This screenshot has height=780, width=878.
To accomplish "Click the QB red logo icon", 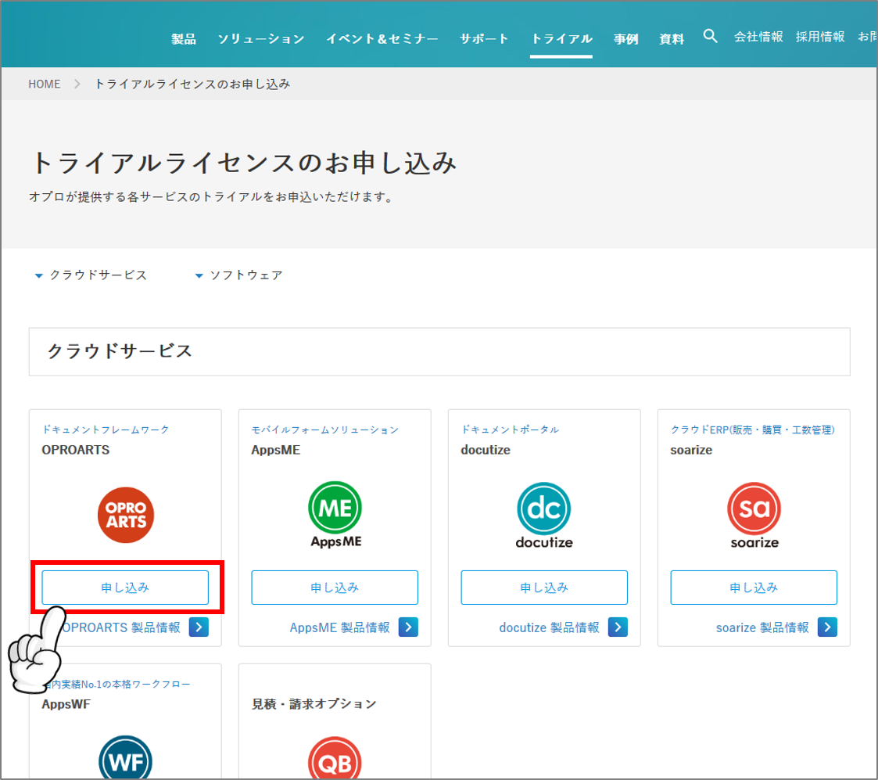I will [x=335, y=760].
